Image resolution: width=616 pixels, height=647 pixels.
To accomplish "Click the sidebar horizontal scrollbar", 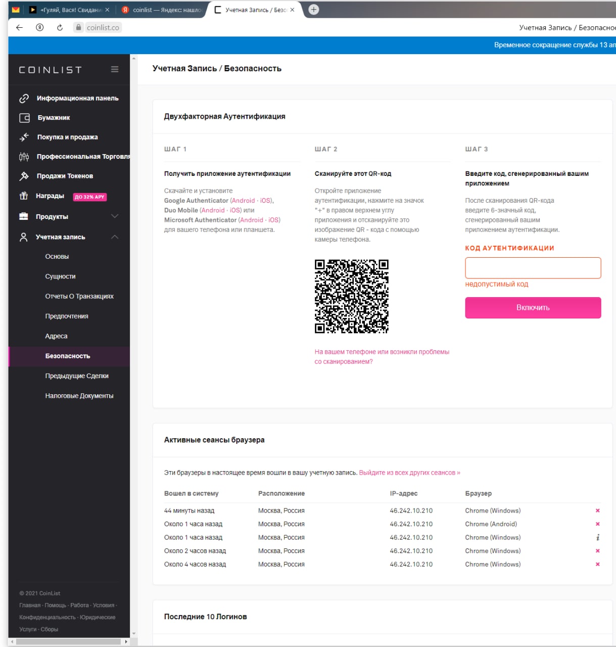I will 69,642.
